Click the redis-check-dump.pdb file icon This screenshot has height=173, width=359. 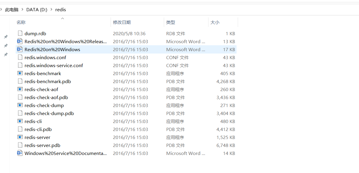click(x=20, y=113)
